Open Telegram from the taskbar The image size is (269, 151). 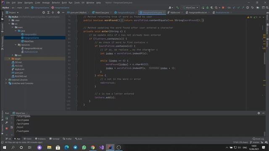coord(75,147)
